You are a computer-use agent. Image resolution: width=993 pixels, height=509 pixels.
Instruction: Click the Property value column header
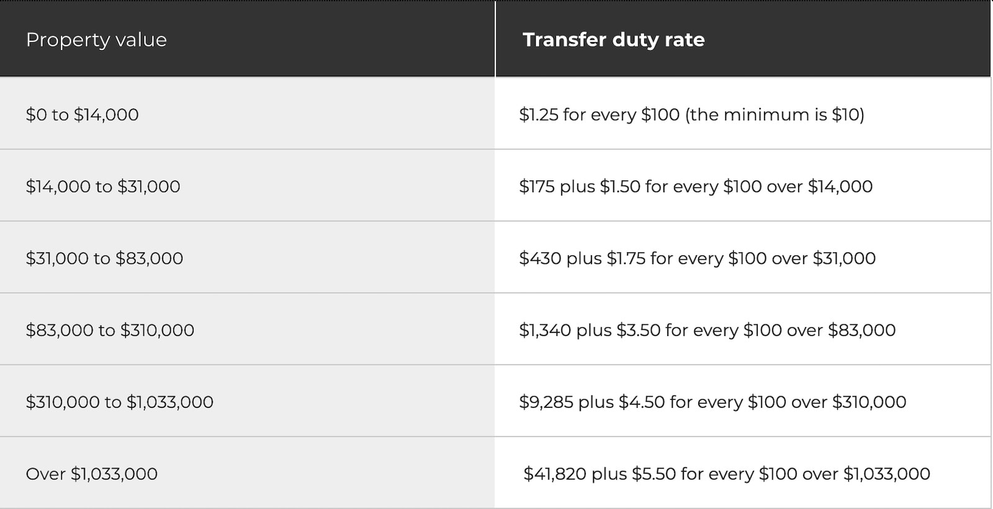[x=247, y=39]
